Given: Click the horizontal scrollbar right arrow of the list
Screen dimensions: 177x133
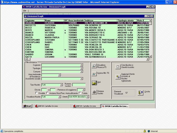Looking at the screenshot, I should [148, 59].
